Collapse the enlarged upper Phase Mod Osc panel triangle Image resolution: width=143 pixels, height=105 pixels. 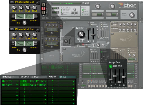pos(12,2)
